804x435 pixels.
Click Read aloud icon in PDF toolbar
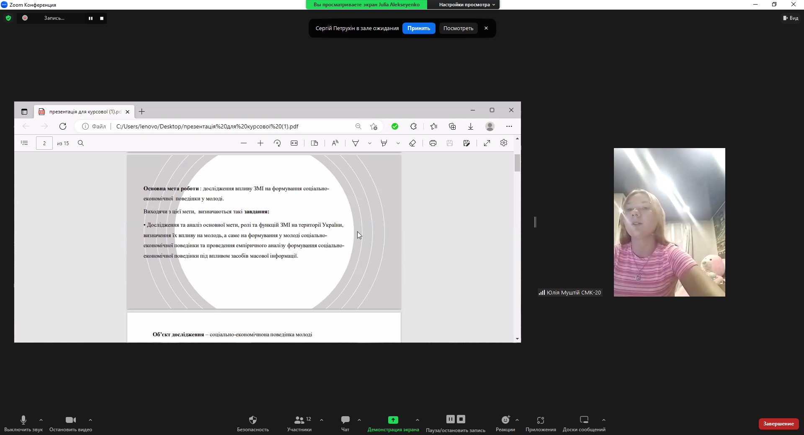[x=335, y=143]
